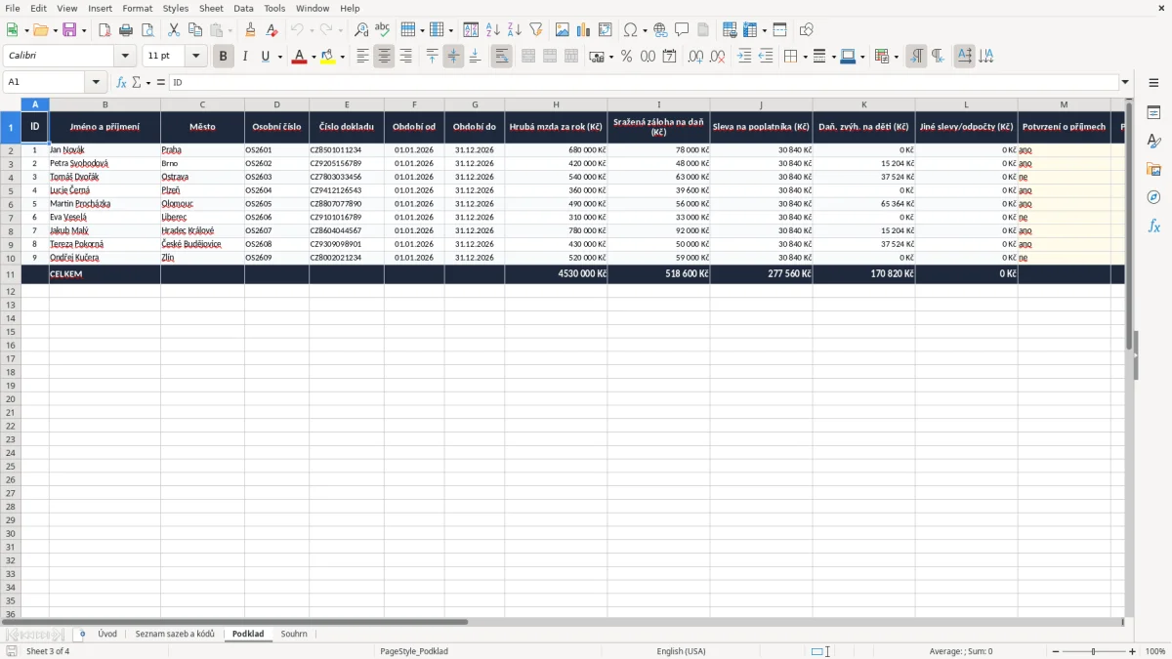The height and width of the screenshot is (659, 1172).
Task: Switch to the Souhrn sheet tab
Action: tap(294, 634)
